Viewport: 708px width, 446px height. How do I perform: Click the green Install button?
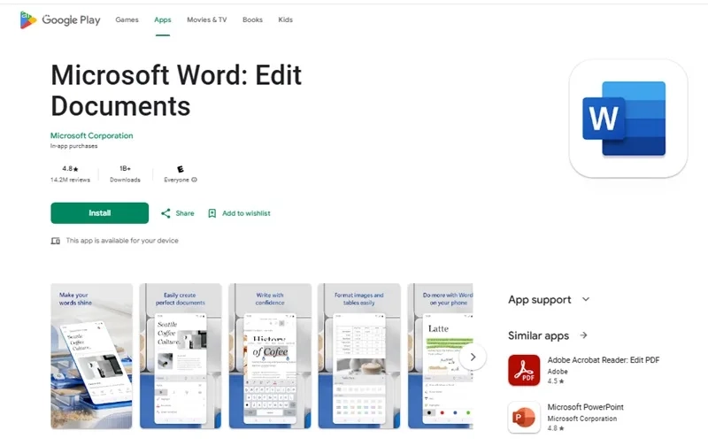pyautogui.click(x=99, y=213)
